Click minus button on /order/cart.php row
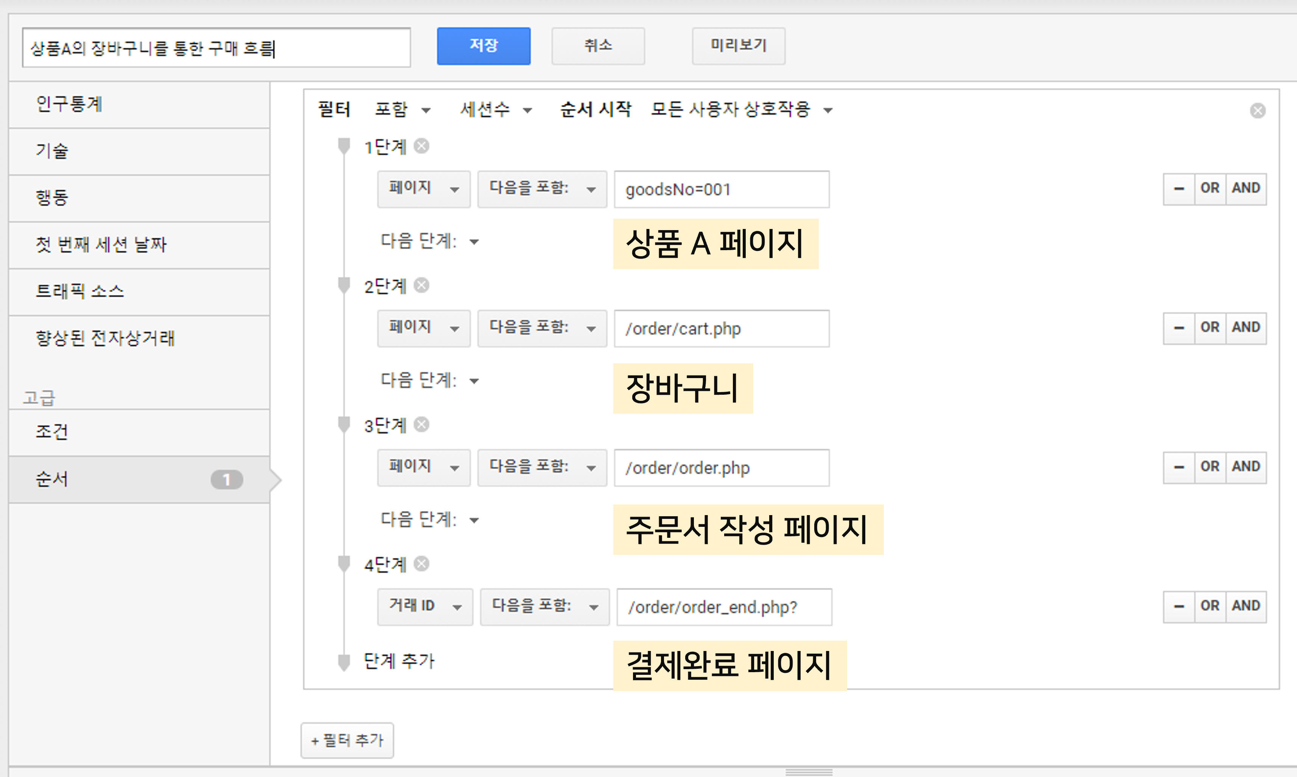Image resolution: width=1297 pixels, height=777 pixels. click(x=1179, y=328)
